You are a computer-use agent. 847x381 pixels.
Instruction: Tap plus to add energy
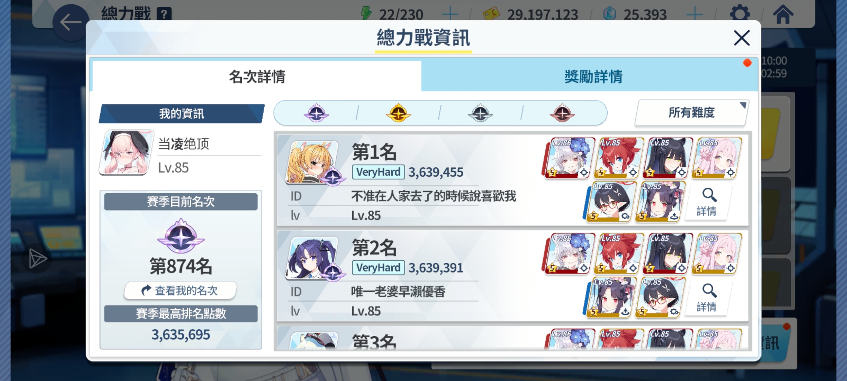(450, 14)
